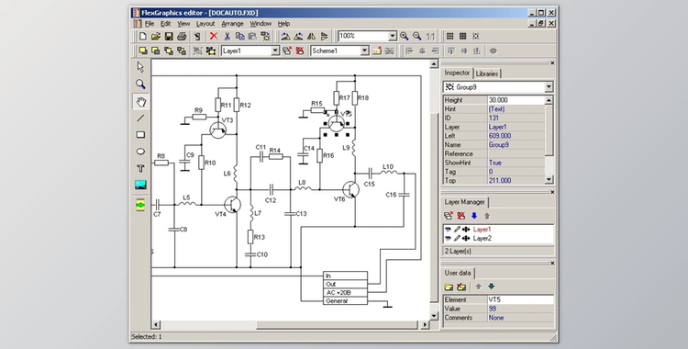Toggle Layer2 visibility eye icon
Viewport: 688px width, 349px height.
click(x=448, y=238)
